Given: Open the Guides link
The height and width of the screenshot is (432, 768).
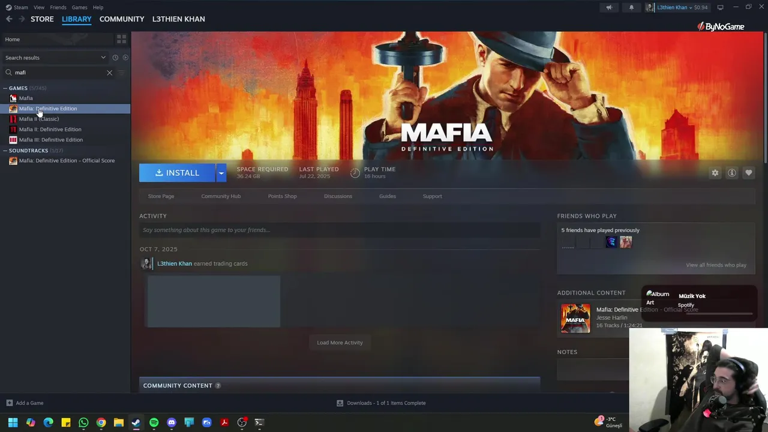Looking at the screenshot, I should click(x=387, y=196).
